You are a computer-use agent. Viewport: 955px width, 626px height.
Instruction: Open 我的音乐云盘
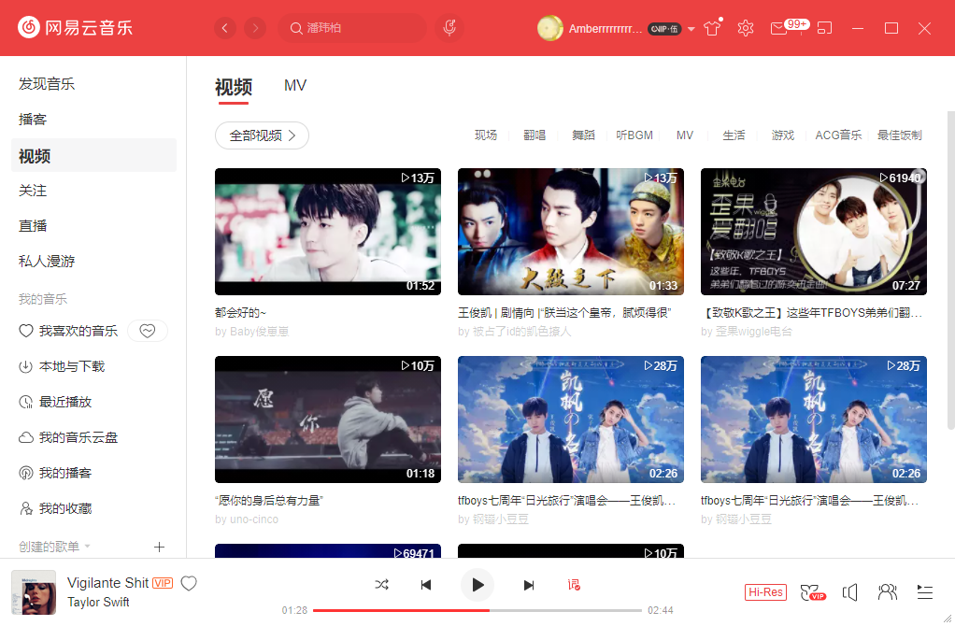69,437
